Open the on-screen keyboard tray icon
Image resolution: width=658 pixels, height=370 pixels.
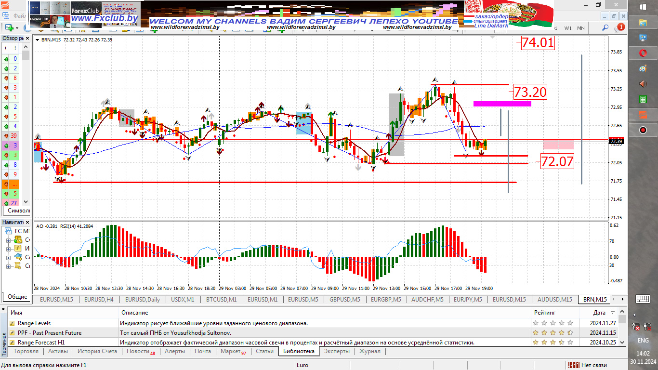[643, 299]
